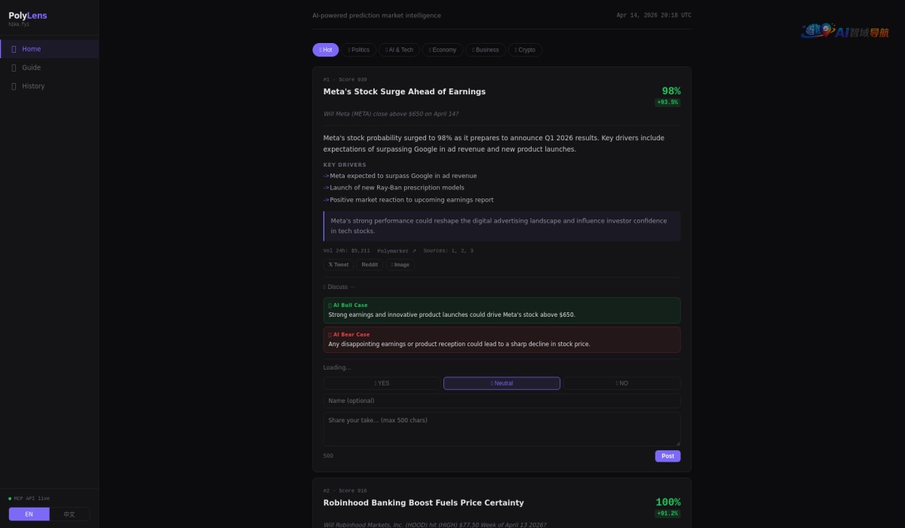The width and height of the screenshot is (905, 528).
Task: Open the Polymarket external link
Action: tap(397, 250)
